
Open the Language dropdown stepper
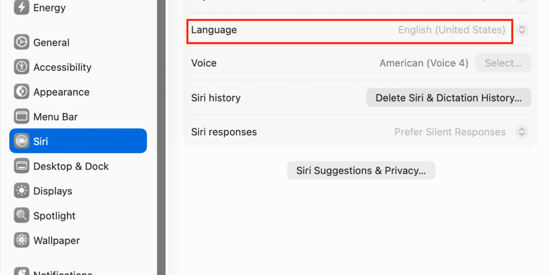tap(522, 30)
